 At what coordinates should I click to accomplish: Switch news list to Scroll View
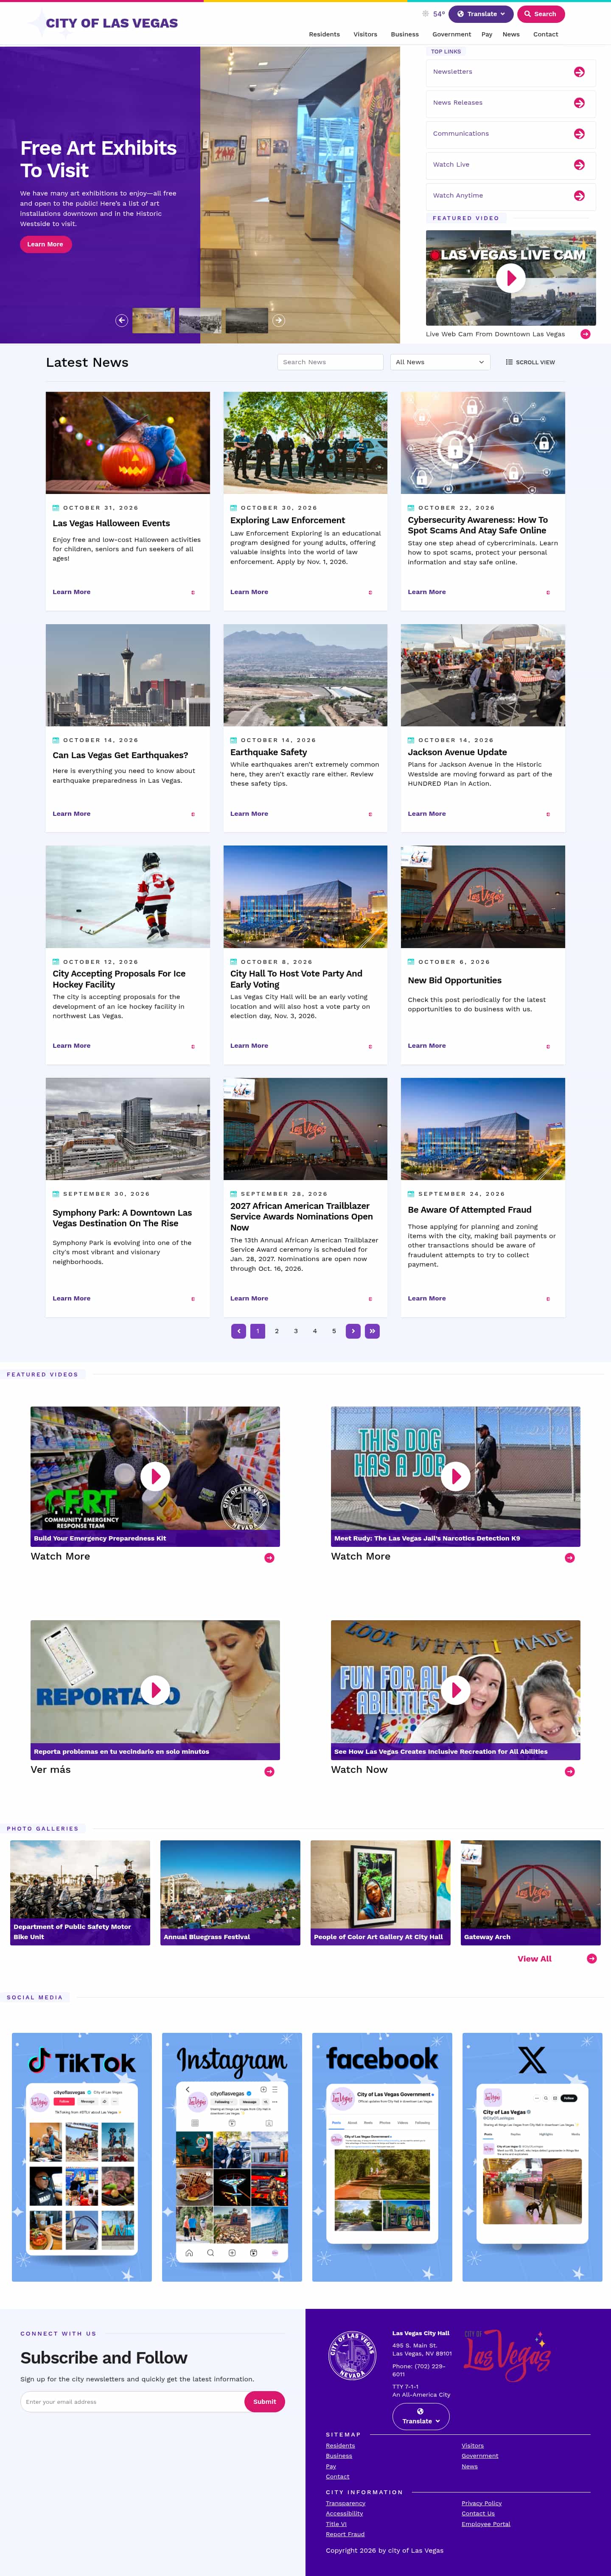coord(531,362)
